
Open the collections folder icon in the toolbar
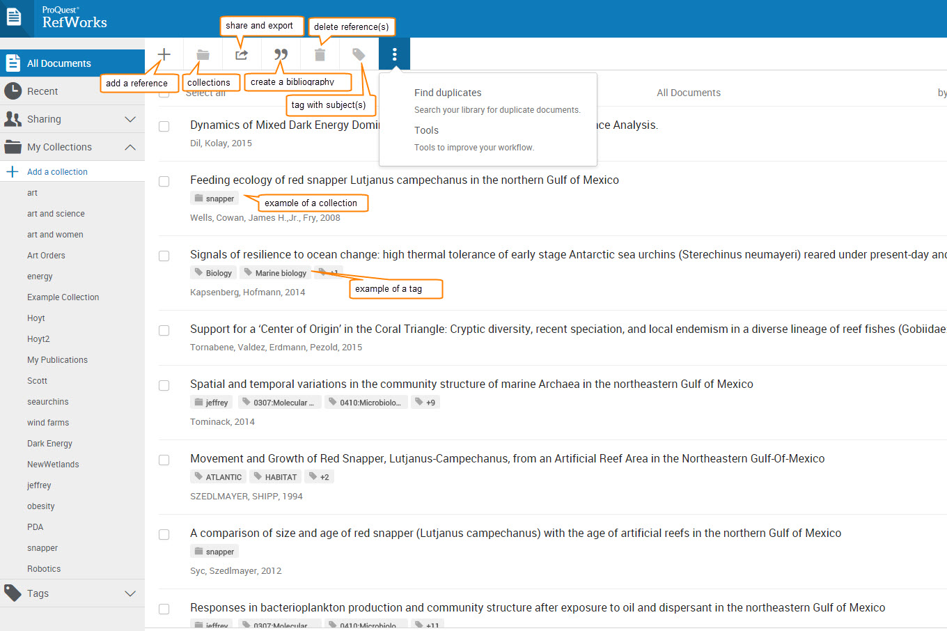(201, 54)
